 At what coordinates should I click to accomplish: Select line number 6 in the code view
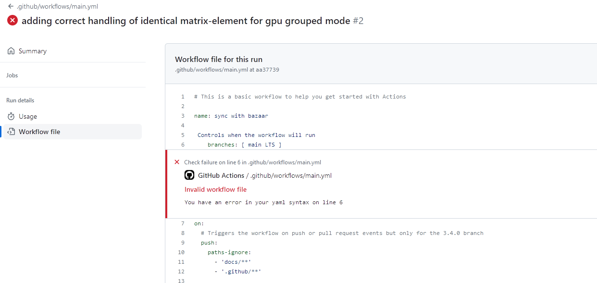pyautogui.click(x=182, y=145)
